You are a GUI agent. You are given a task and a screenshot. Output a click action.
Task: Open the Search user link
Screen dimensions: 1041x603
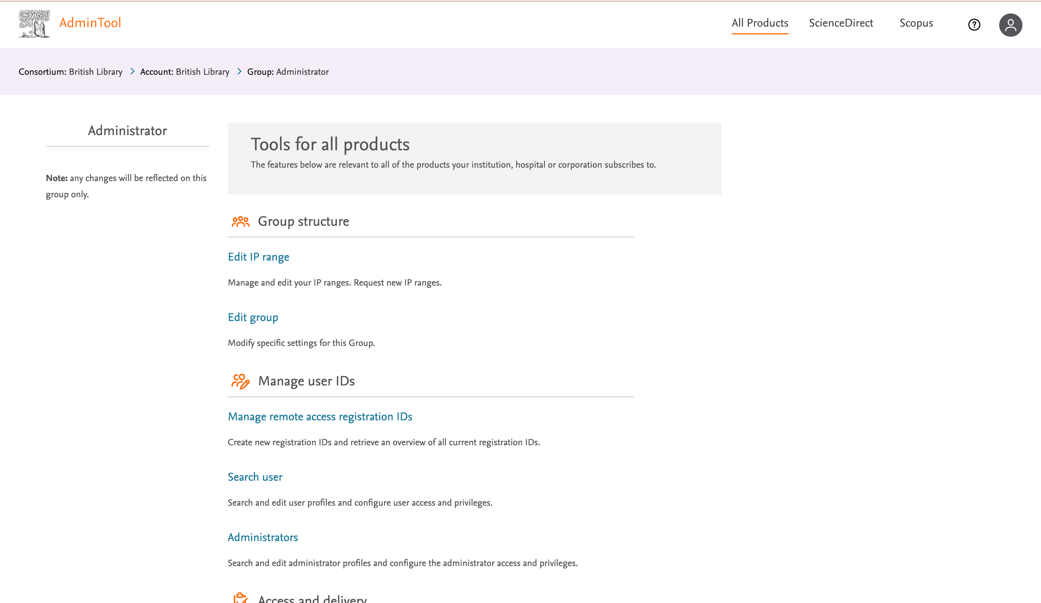tap(255, 477)
